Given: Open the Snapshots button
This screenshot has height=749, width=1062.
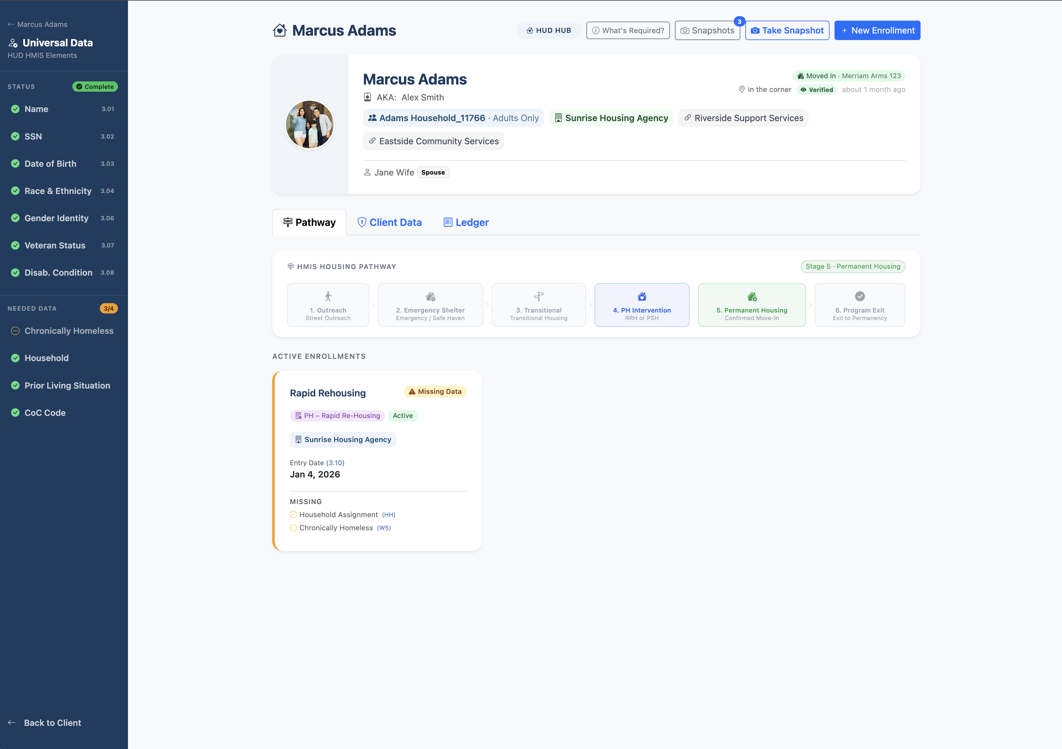Looking at the screenshot, I should [708, 31].
